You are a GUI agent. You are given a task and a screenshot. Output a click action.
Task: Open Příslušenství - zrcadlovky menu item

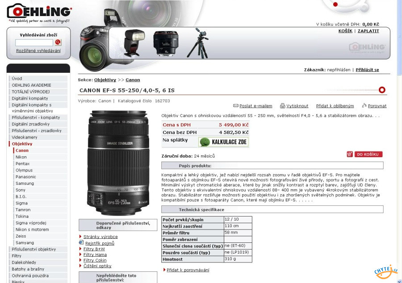[38, 131]
